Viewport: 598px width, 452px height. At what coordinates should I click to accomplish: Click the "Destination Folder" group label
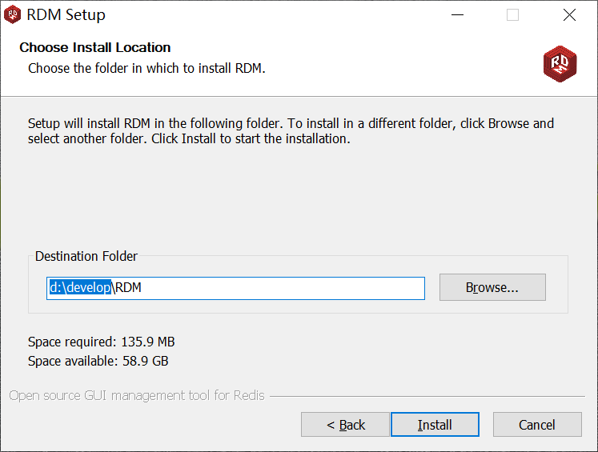pos(86,257)
